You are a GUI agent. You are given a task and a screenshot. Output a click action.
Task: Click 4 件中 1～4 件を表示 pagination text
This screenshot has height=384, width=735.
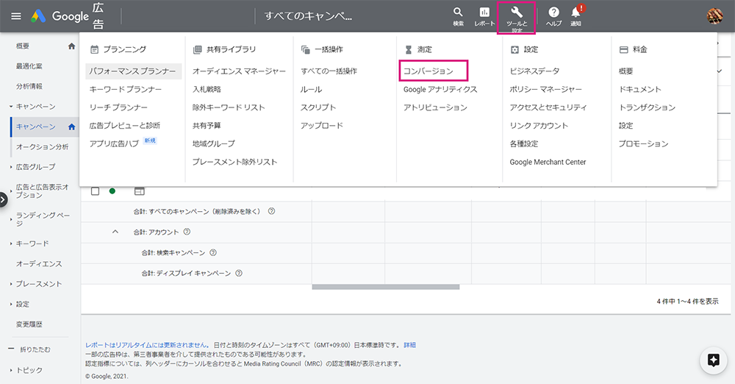click(687, 302)
